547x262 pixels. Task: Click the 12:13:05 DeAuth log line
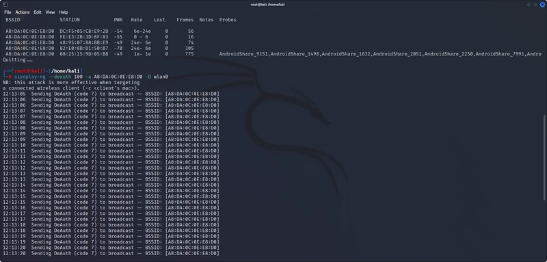pos(111,94)
